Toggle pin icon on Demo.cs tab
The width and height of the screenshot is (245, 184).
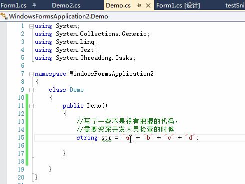coord(139,5)
